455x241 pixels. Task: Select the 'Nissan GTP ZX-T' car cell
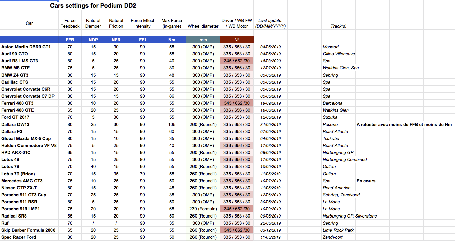coord(29,188)
